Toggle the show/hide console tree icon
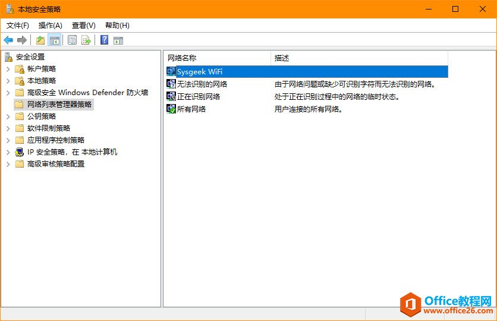 coord(55,40)
